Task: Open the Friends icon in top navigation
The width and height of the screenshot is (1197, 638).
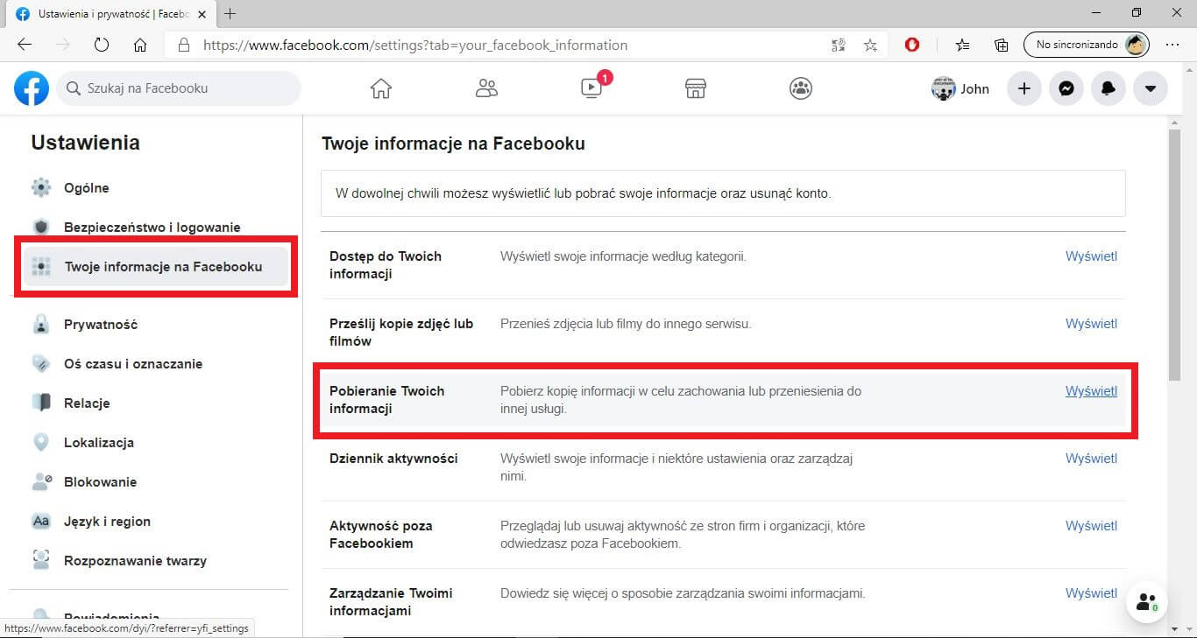Action: 486,88
